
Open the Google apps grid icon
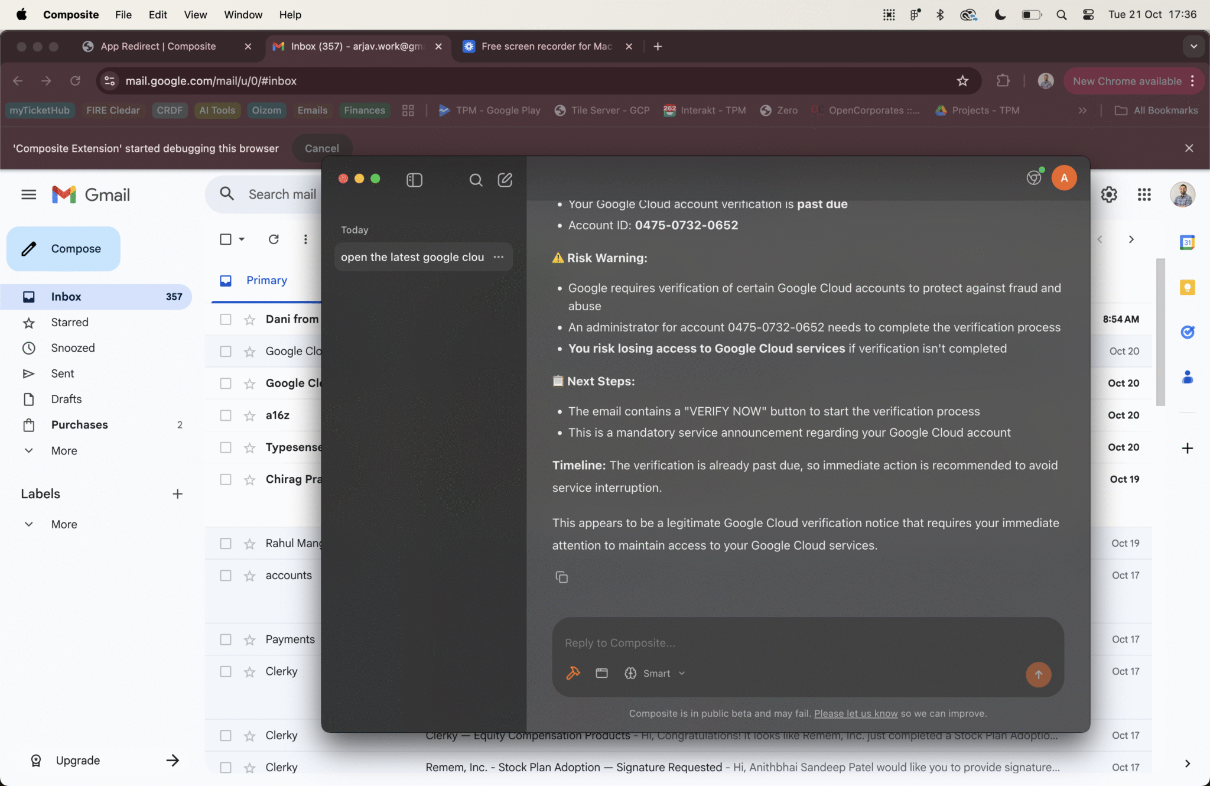point(1144,194)
